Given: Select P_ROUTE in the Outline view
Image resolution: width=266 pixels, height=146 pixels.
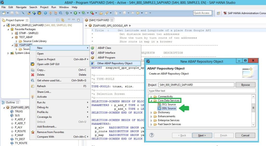Looking at the screenshot, I should pos(20,131).
